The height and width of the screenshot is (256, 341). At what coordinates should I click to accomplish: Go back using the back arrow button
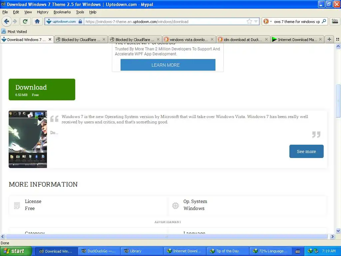(6, 21)
